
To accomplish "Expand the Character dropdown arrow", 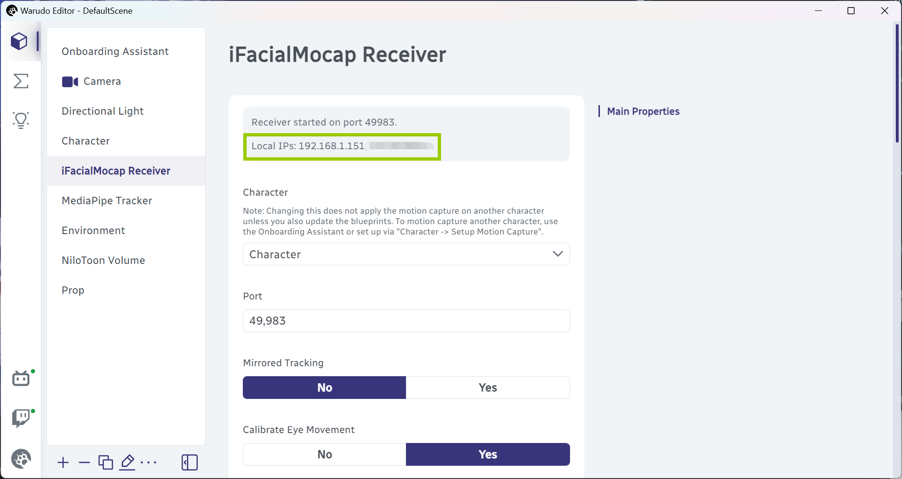I will pos(558,254).
